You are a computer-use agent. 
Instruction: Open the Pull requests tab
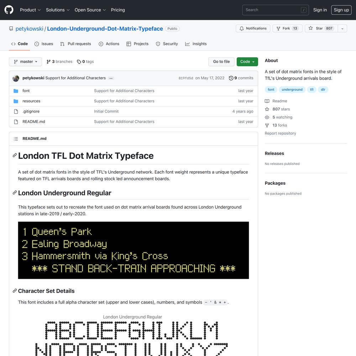point(75,44)
